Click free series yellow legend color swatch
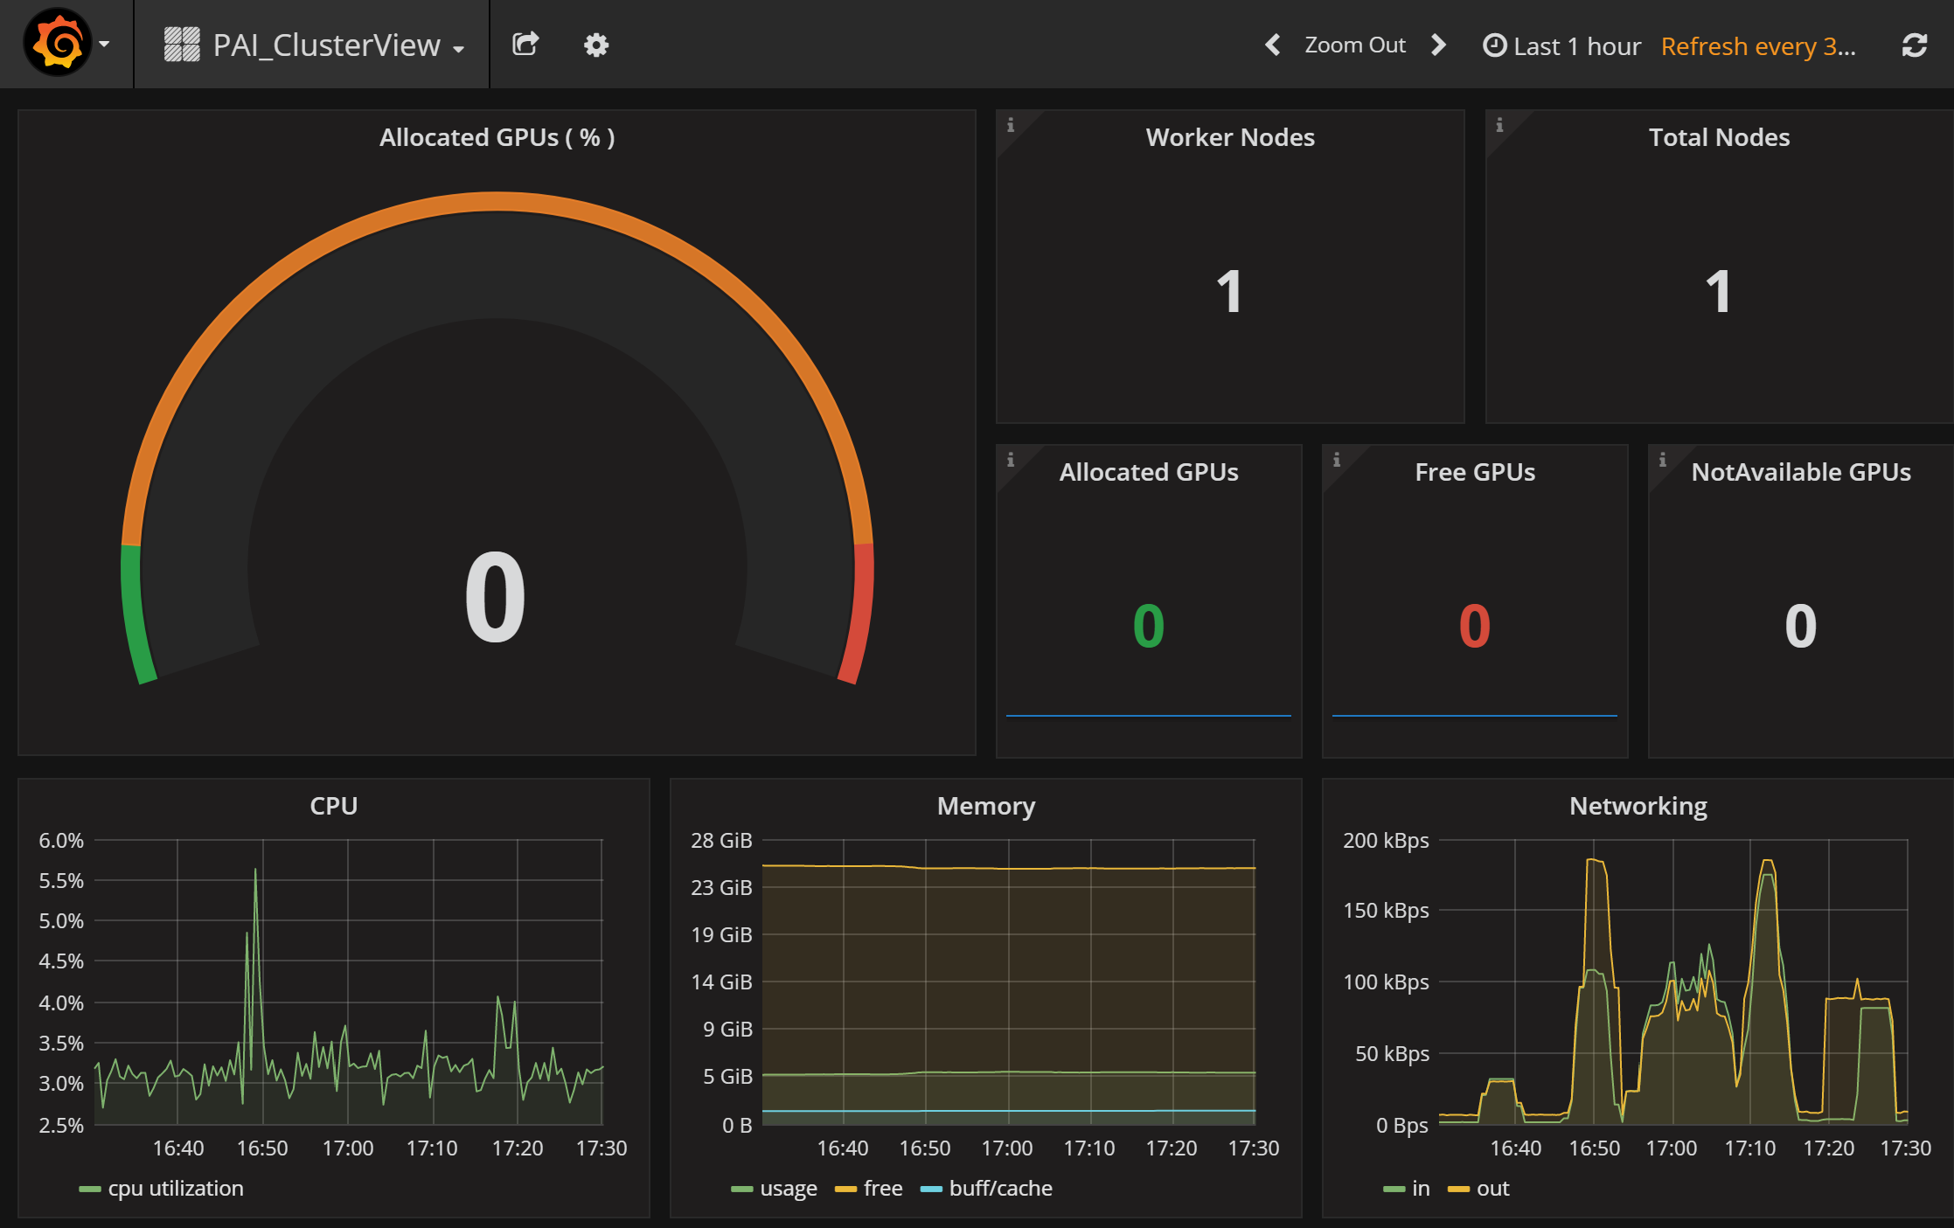1954x1228 pixels. 845,1189
